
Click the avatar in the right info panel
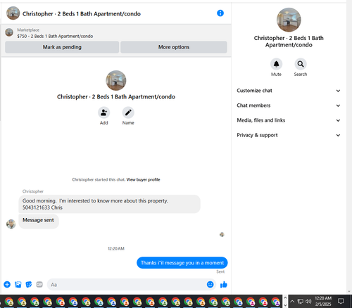point(289,20)
